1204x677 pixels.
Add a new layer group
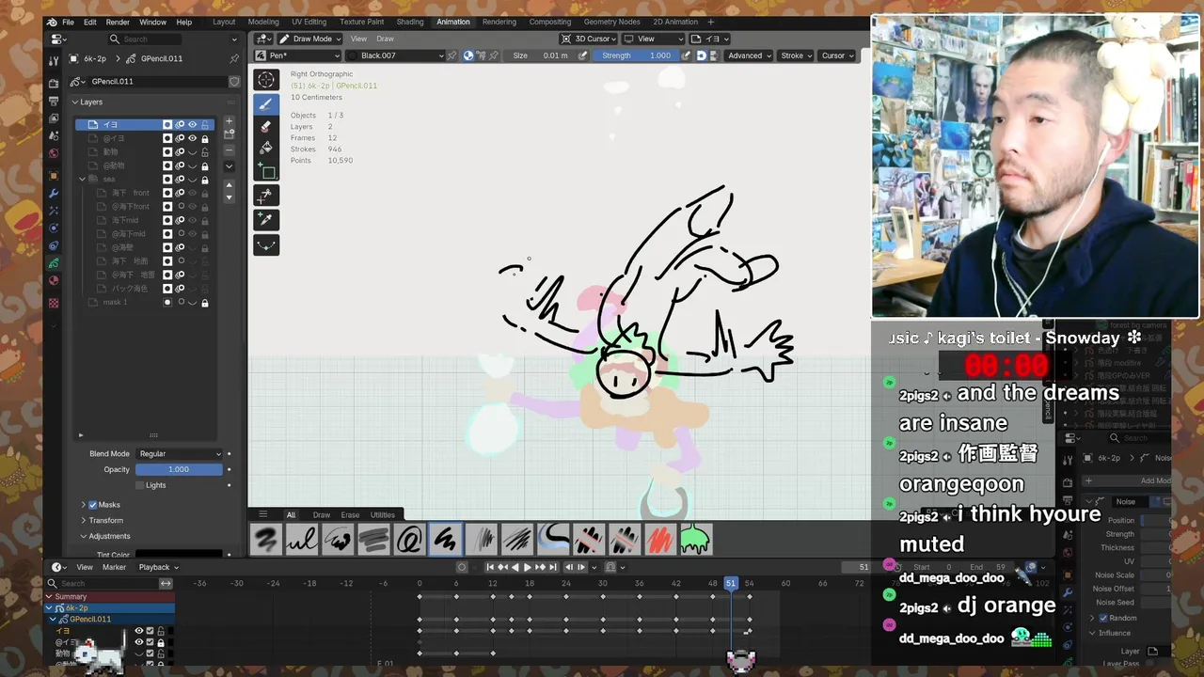[229, 135]
